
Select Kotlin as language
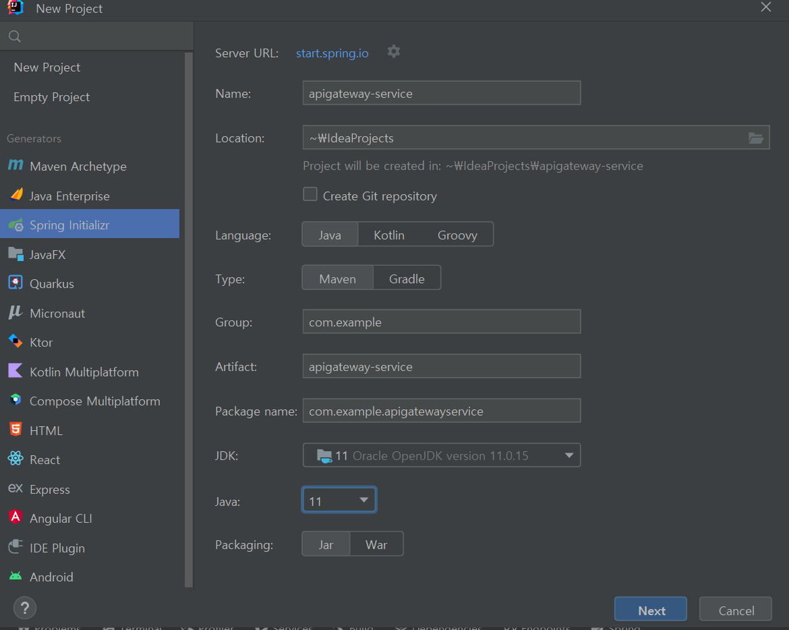point(389,235)
